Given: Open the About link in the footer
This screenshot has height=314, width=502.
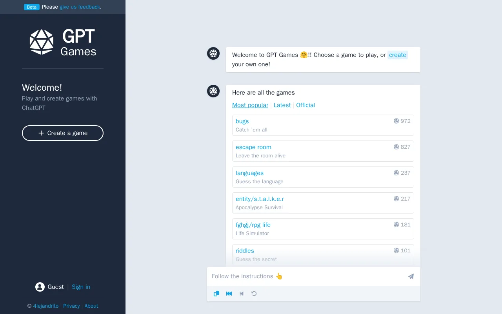Looking at the screenshot, I should coord(91,306).
